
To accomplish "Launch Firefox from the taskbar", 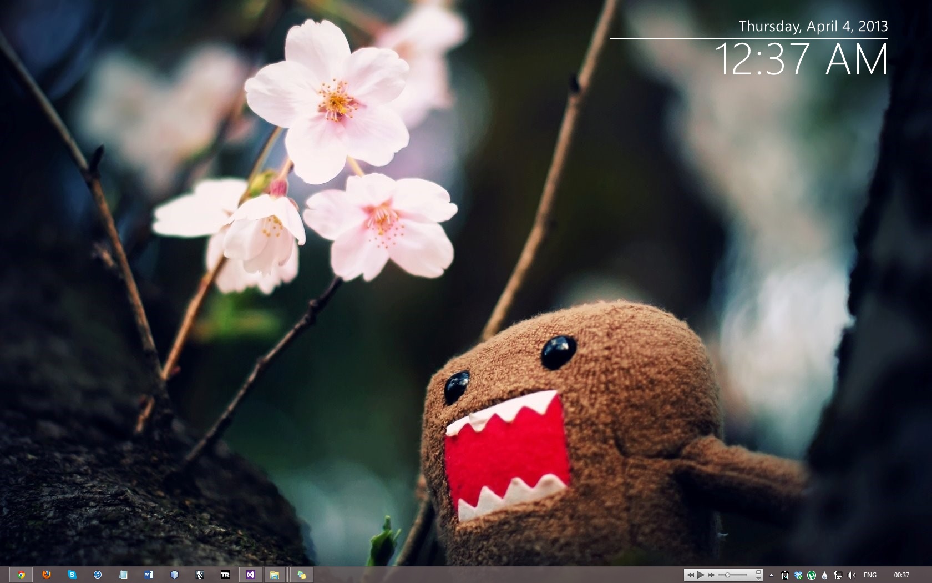I will tap(47, 575).
